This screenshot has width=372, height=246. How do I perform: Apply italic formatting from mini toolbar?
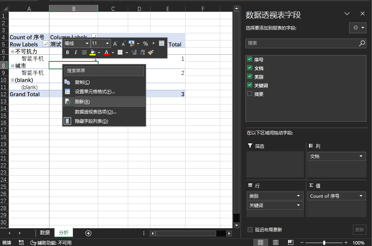click(76, 52)
